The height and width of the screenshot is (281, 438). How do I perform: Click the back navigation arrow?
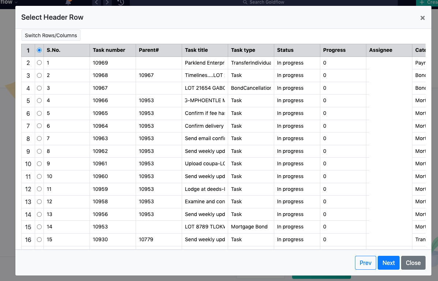tap(97, 2)
